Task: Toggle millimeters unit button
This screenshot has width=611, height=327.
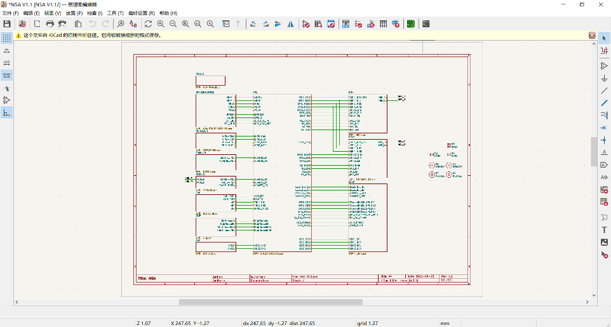Action: pos(7,75)
